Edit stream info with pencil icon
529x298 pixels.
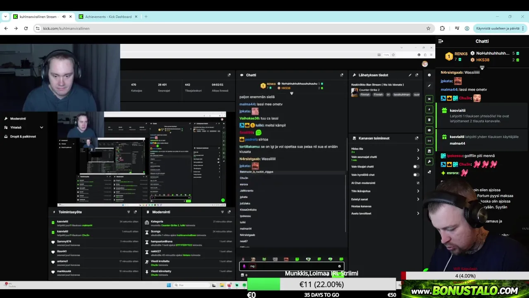coord(410,75)
